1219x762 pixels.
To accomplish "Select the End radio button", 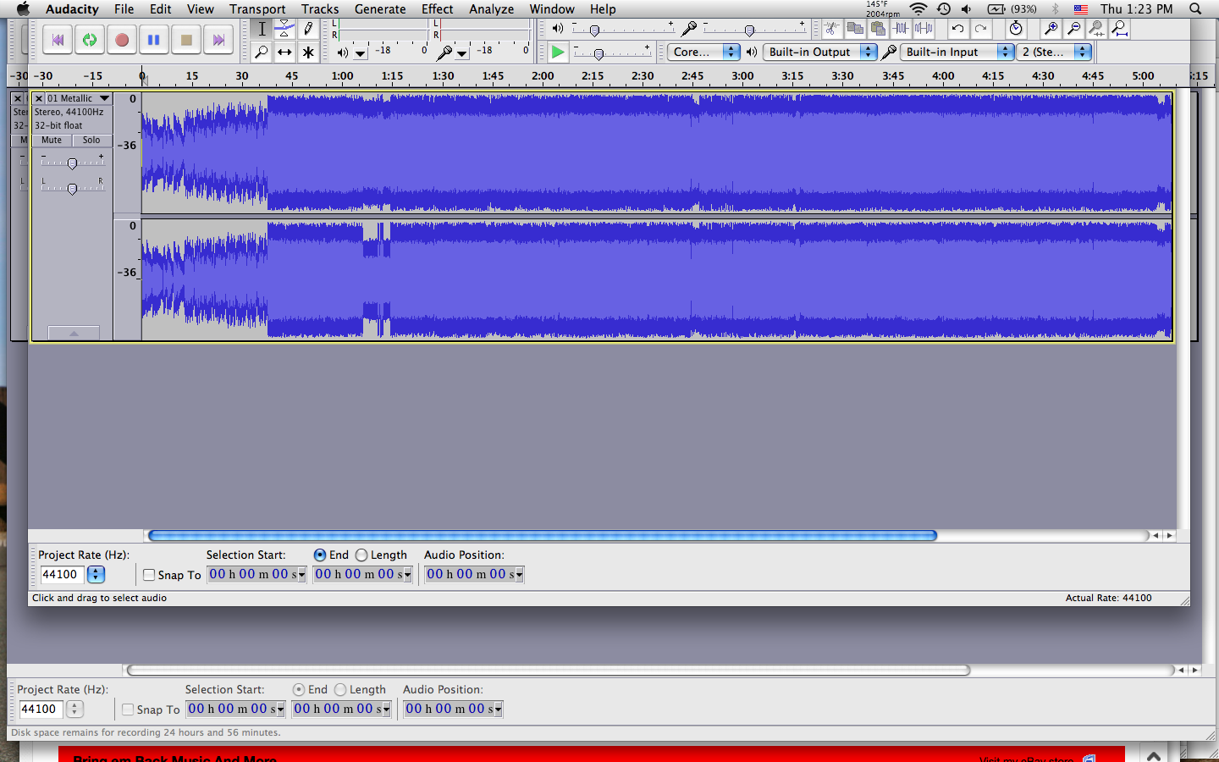I will 320,555.
